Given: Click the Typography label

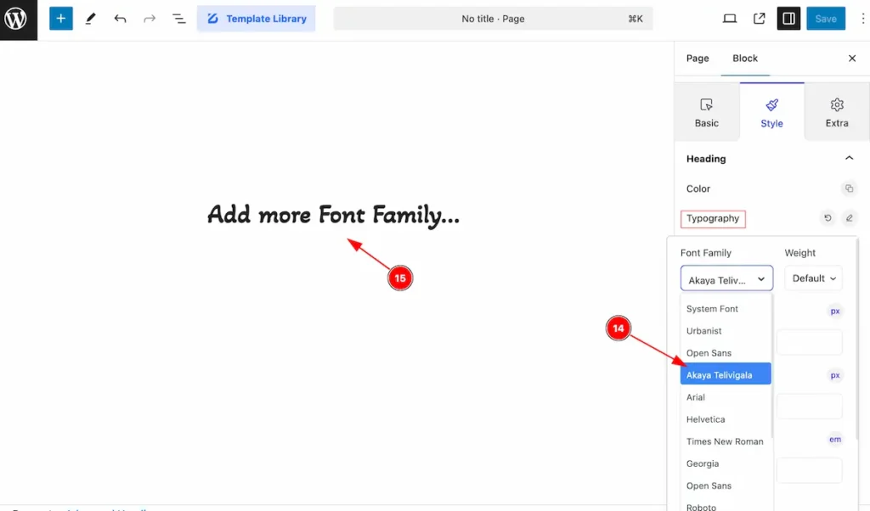Looking at the screenshot, I should (713, 218).
